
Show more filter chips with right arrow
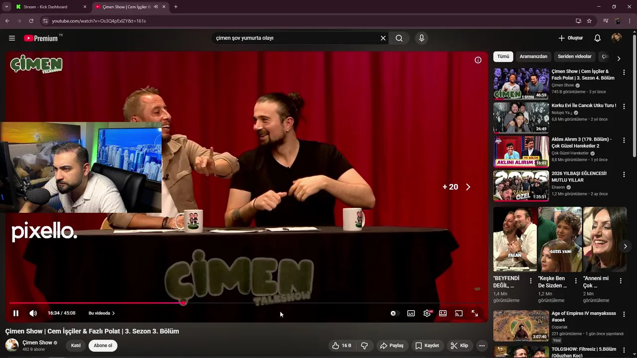619,58
